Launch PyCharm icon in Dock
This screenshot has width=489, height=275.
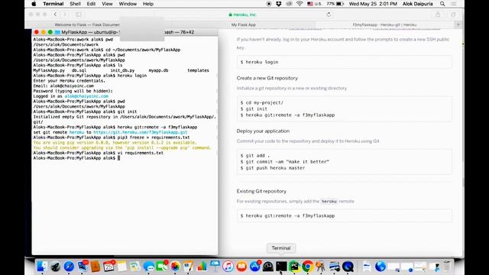[x=294, y=267]
